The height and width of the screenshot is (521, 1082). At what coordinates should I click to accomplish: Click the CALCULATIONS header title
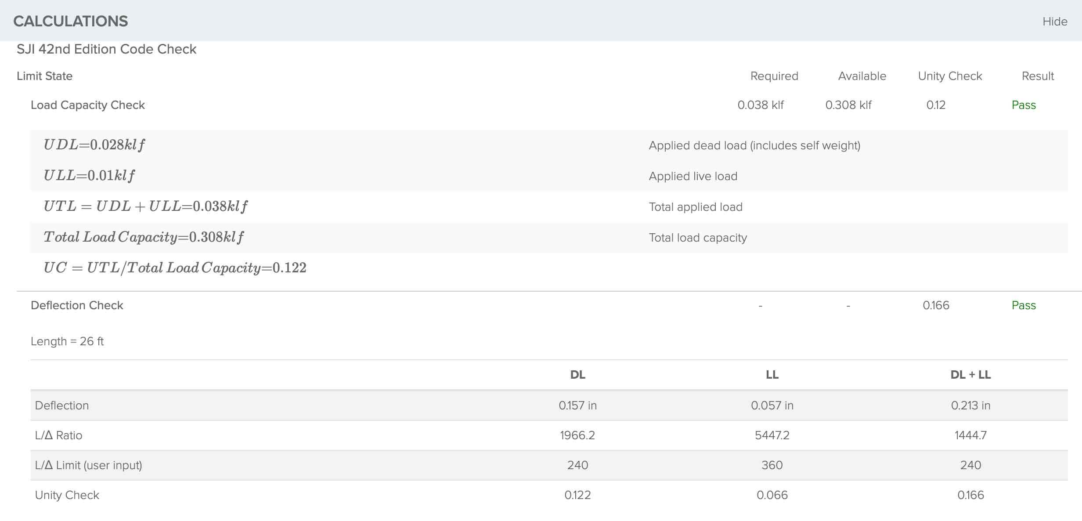pos(71,22)
